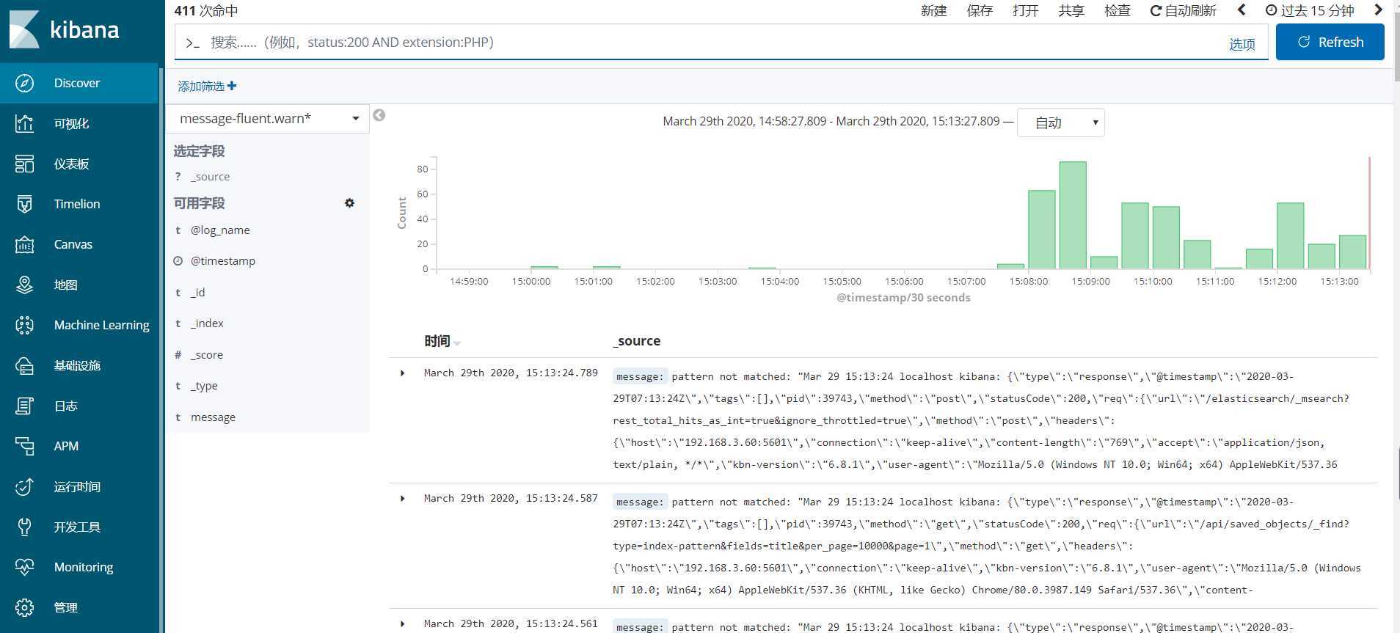This screenshot has width=1400, height=633.
Task: Click the Kibana logo
Action: [x=64, y=29]
